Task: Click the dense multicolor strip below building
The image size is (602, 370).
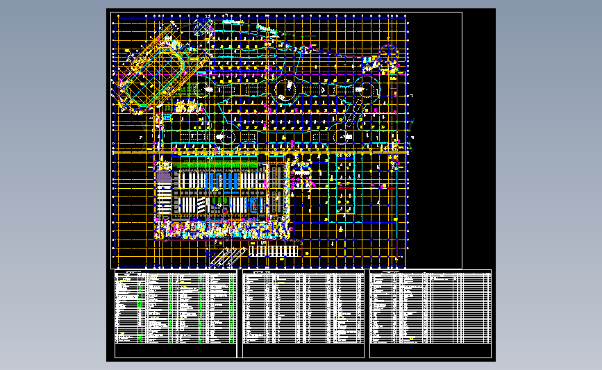Action: [221, 229]
